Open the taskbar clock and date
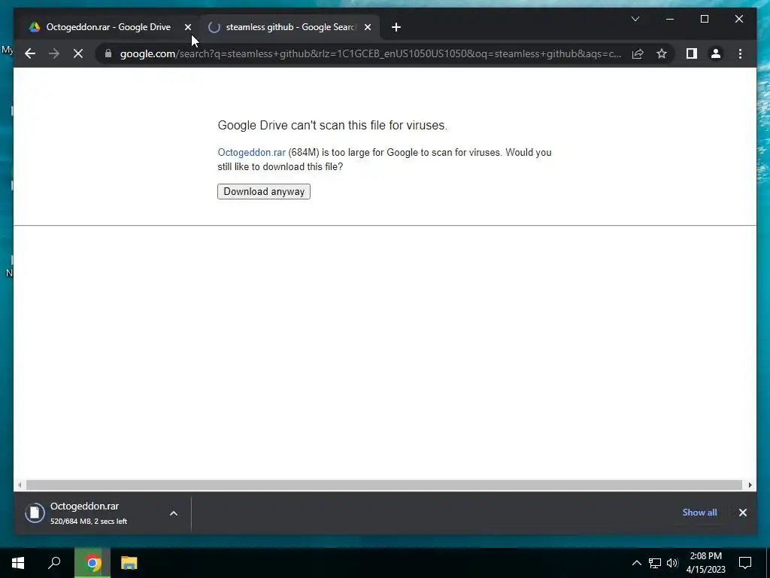Screen dimensions: 770x578 [x=705, y=563]
